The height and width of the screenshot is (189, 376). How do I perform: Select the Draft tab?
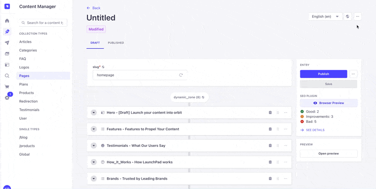(95, 43)
